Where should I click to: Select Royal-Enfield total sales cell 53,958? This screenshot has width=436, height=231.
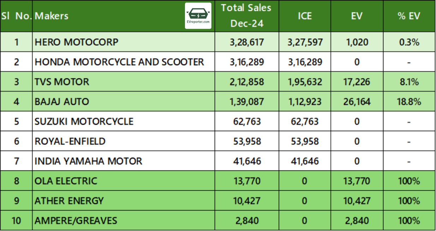246,141
